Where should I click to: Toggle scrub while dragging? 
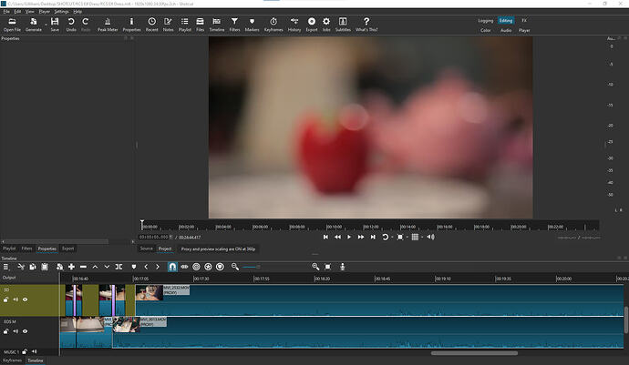click(184, 267)
